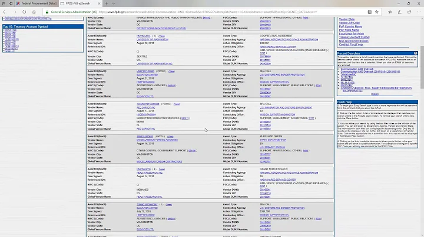Close the FPDS-NG ezSearch tab

(99, 4)
